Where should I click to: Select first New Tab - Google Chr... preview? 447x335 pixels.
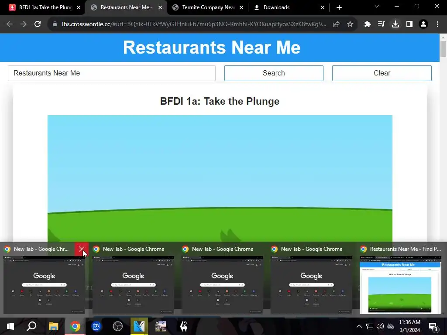(x=44, y=285)
